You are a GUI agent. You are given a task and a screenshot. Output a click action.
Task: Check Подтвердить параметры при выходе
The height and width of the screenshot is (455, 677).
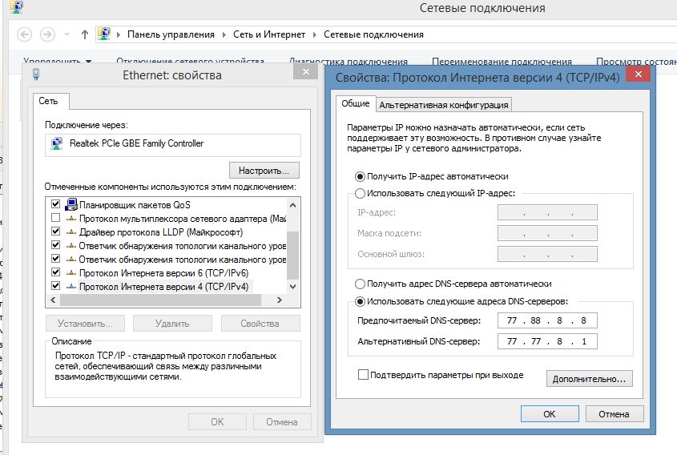pyautogui.click(x=363, y=374)
